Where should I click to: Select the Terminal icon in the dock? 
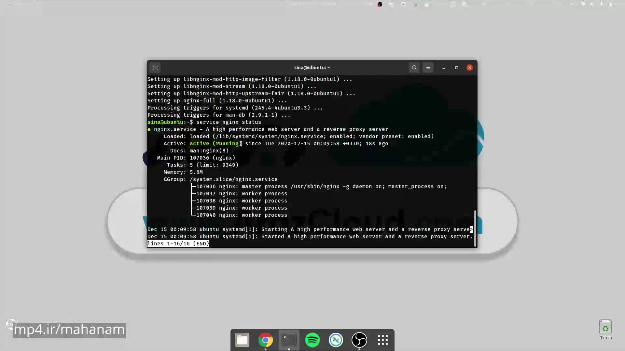289,340
